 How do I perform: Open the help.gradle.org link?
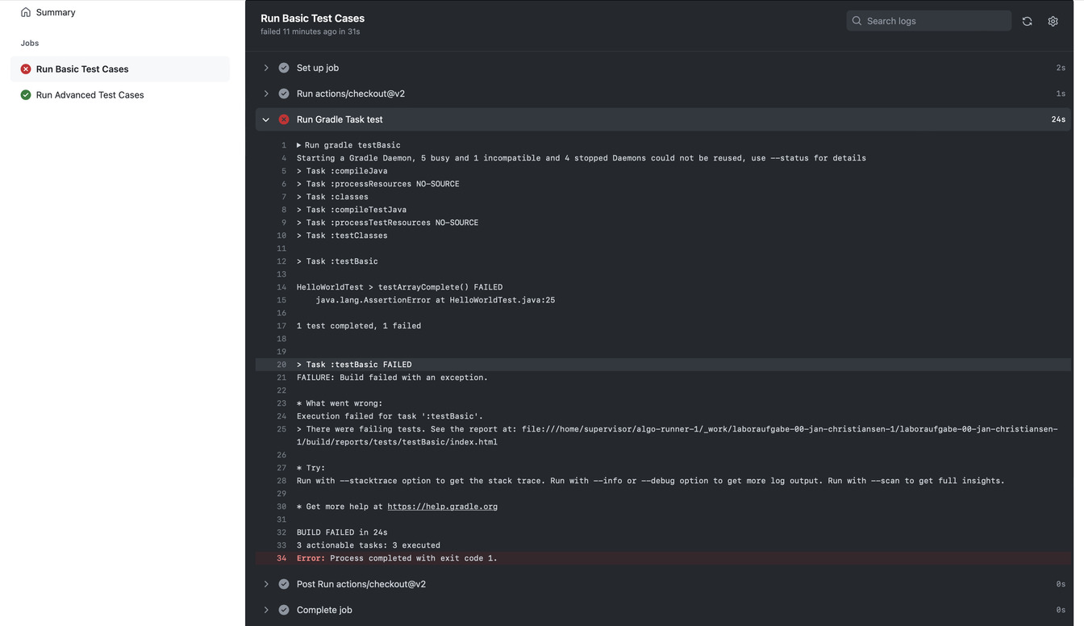(x=442, y=507)
